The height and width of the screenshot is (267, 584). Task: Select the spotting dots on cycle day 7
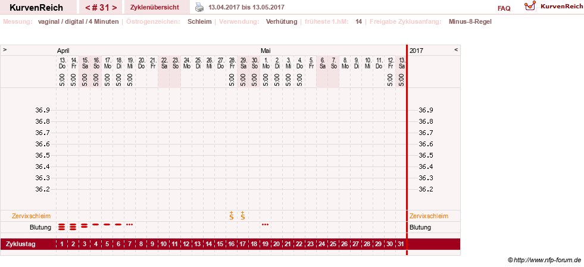tap(129, 224)
